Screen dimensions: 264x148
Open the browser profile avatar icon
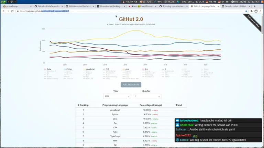pyautogui.click(x=256, y=11)
